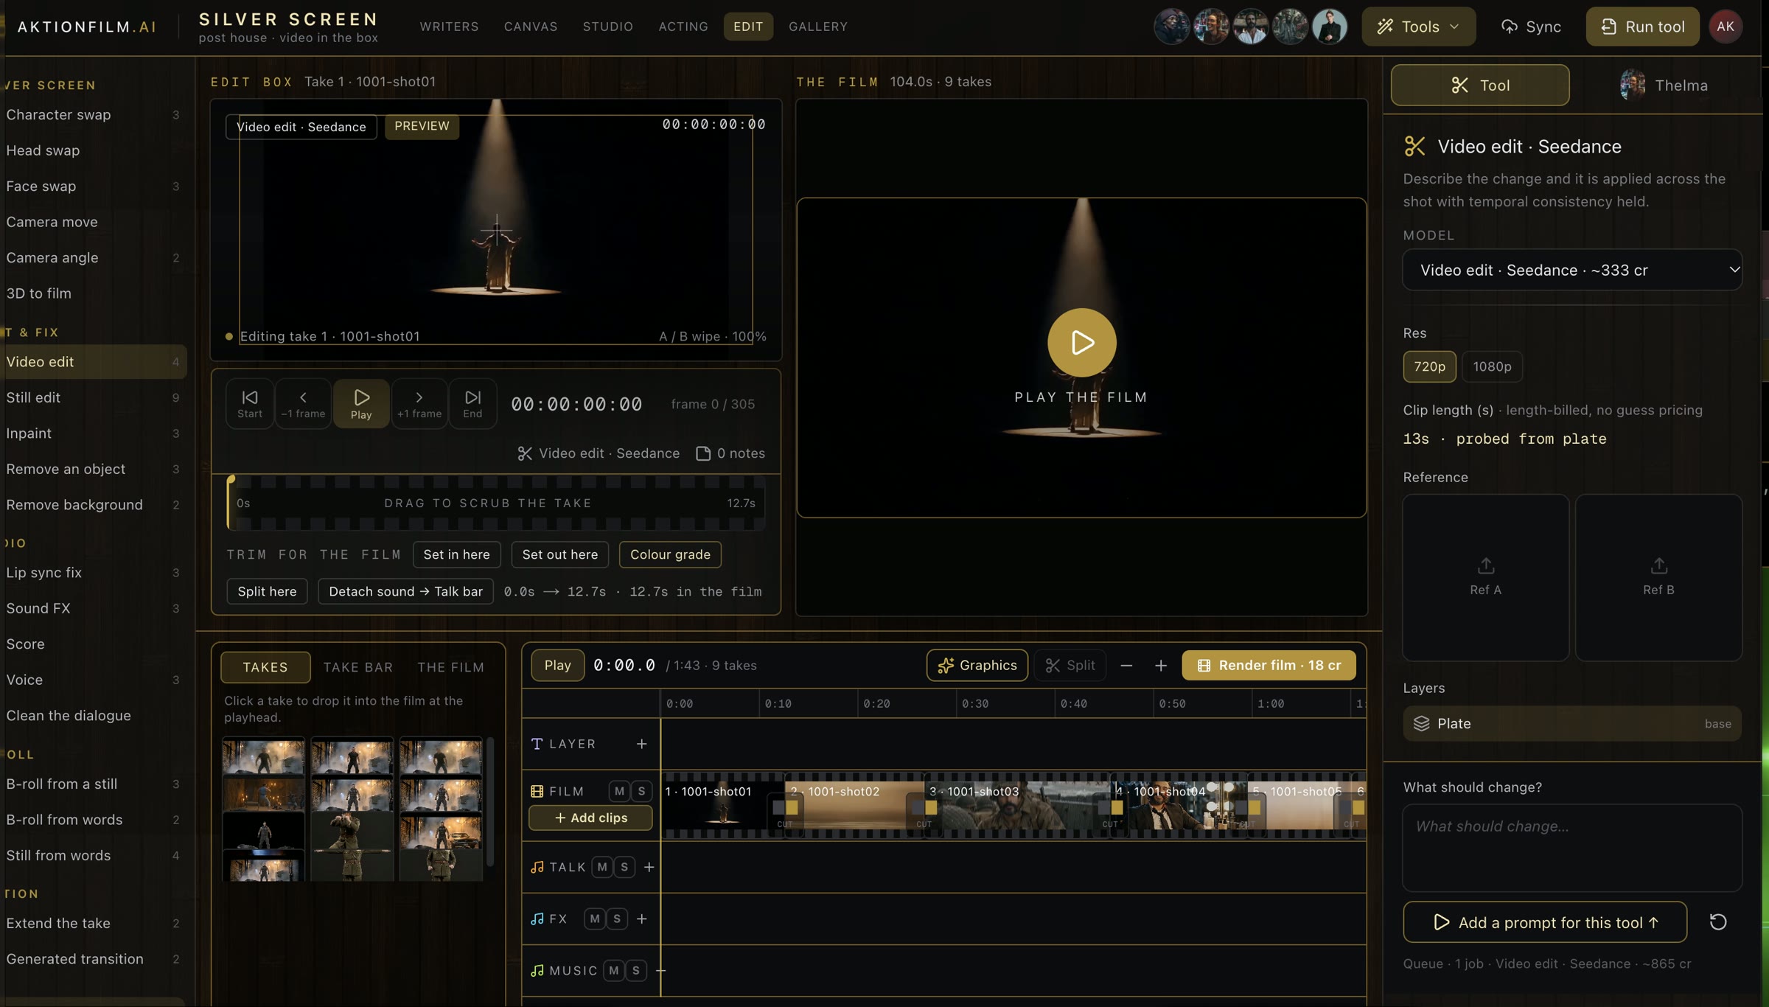Open the Thelma tab in the right panel
Image resolution: width=1769 pixels, height=1007 pixels.
point(1664,86)
